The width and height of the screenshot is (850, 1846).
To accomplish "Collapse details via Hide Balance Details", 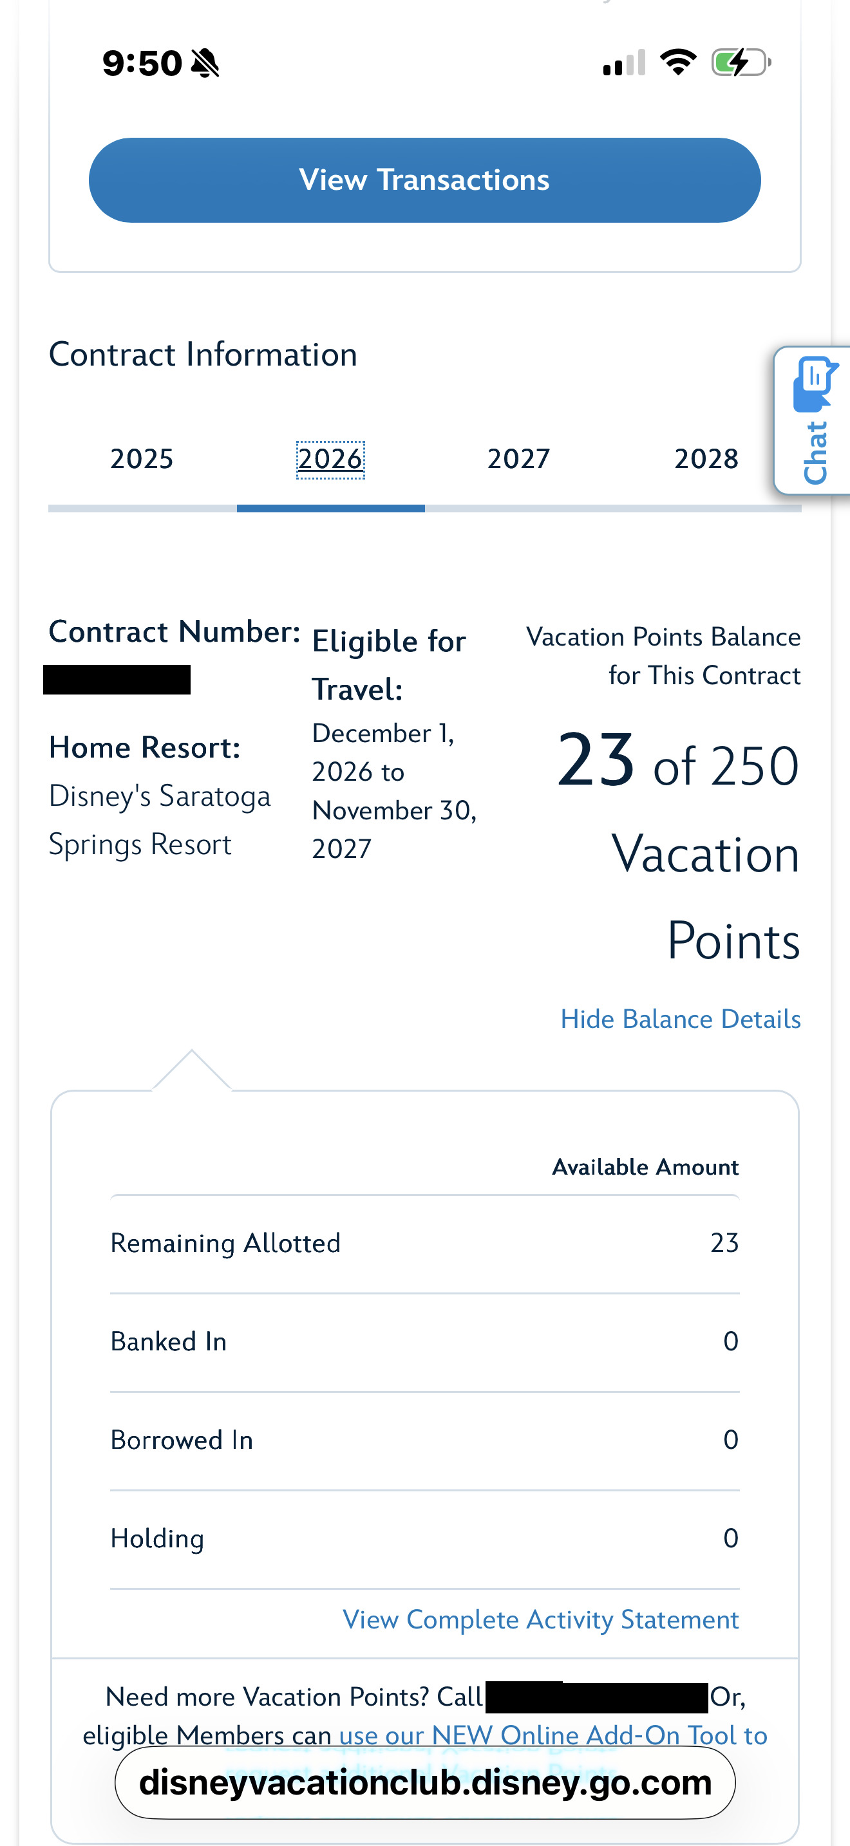I will point(680,1019).
